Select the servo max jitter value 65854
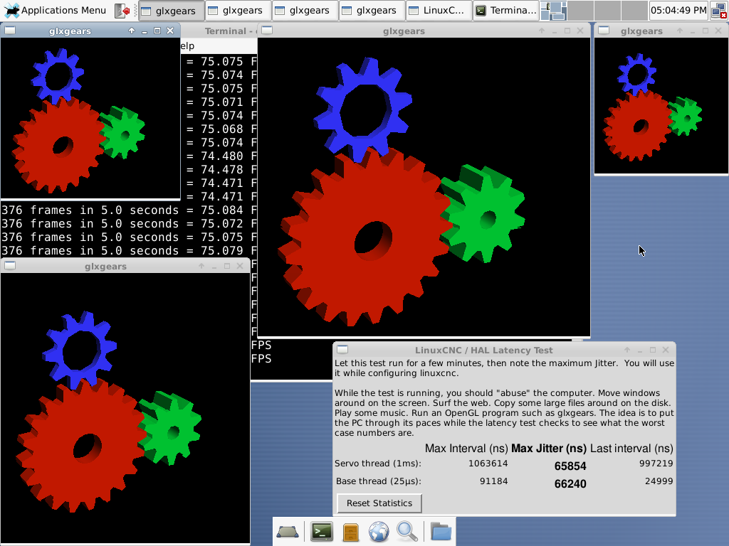 coord(570,466)
